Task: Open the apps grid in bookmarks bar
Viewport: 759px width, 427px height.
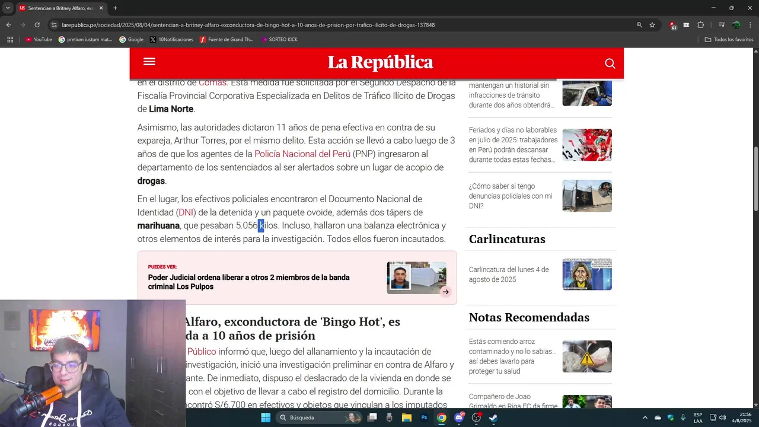Action: click(x=10, y=39)
